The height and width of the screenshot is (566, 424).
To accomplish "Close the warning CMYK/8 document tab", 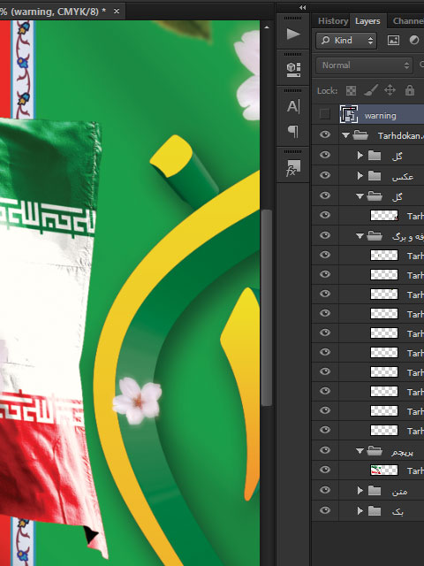I will pos(117,11).
